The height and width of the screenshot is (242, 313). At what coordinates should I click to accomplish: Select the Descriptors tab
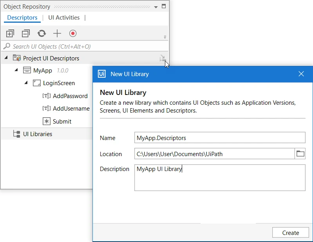(22, 18)
